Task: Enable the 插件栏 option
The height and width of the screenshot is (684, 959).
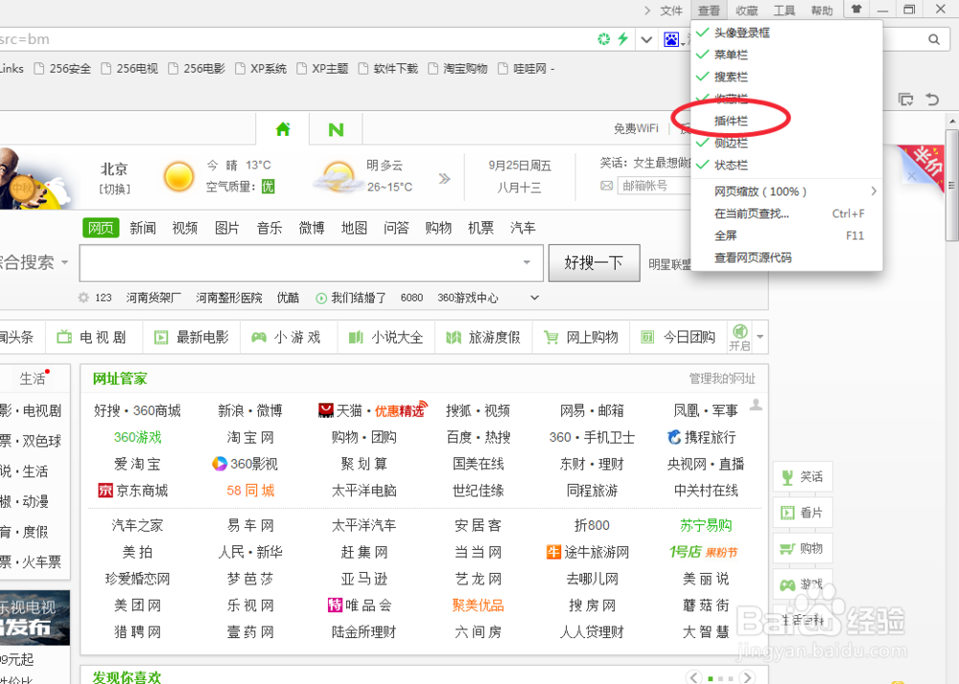Action: click(x=732, y=121)
